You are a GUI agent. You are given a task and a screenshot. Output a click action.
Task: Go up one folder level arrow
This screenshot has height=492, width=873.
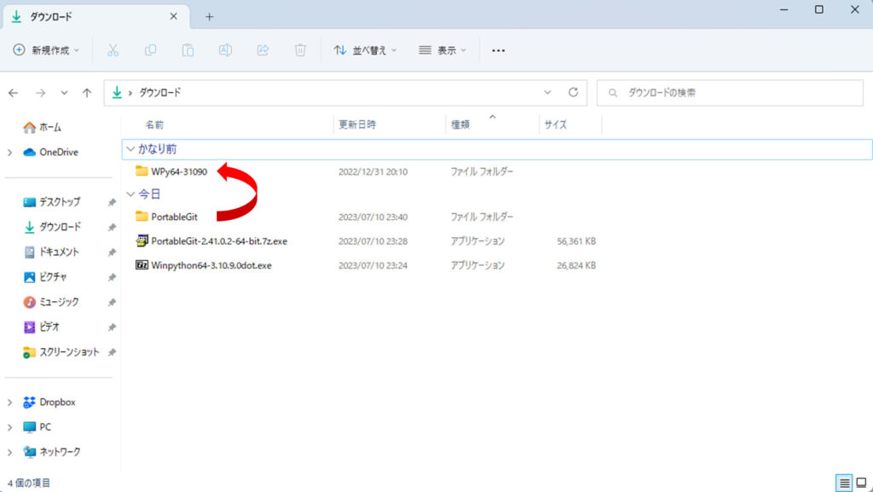coord(87,92)
